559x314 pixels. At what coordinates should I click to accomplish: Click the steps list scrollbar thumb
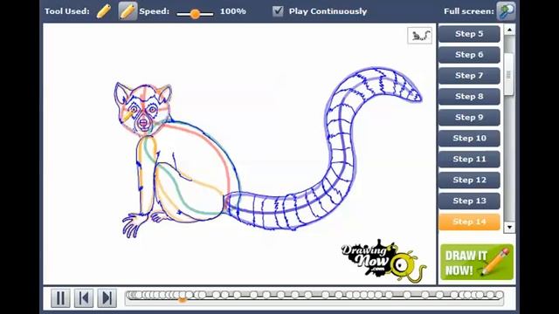(x=509, y=74)
